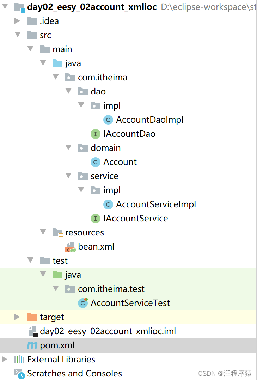Screen dimensions: 257x380
Task: Select AccountServiceImpl in the tree
Action: [x=156, y=204]
